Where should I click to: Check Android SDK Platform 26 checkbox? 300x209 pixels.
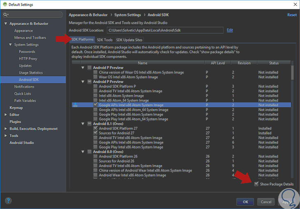(95, 156)
